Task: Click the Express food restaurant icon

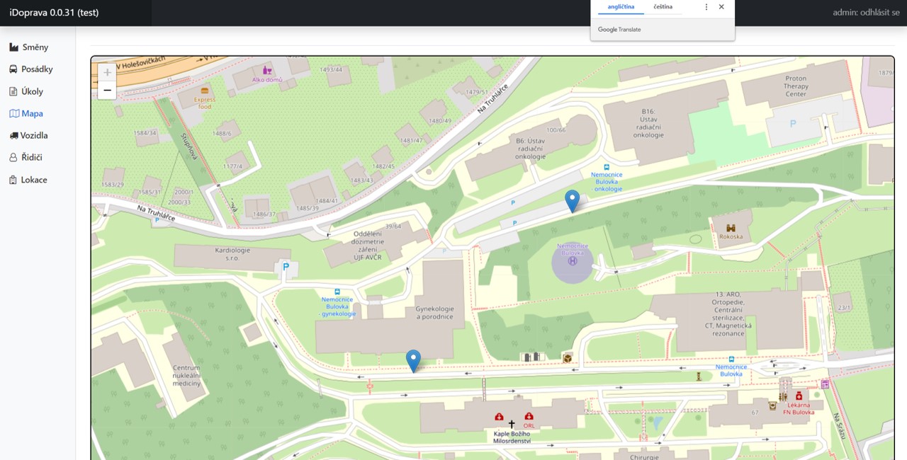Action: tap(205, 91)
